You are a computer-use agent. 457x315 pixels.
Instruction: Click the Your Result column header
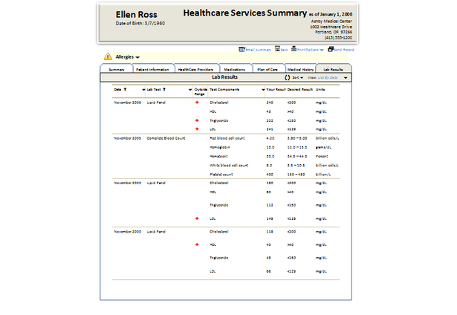click(x=276, y=89)
